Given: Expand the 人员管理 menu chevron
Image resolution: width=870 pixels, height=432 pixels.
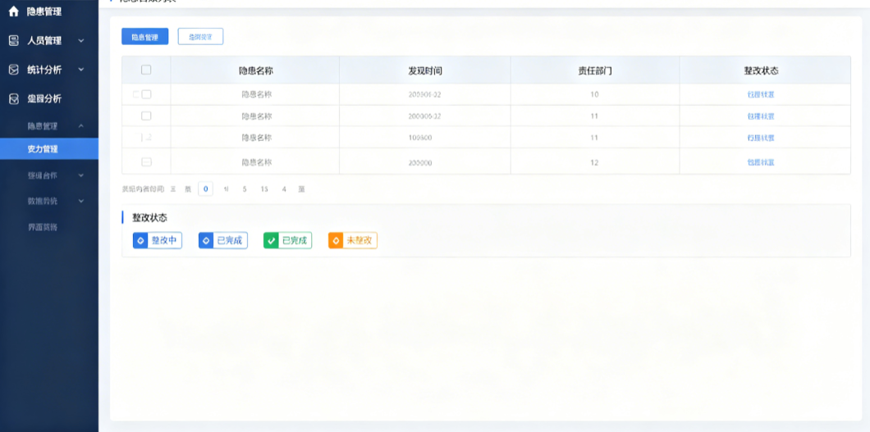Looking at the screenshot, I should (81, 40).
